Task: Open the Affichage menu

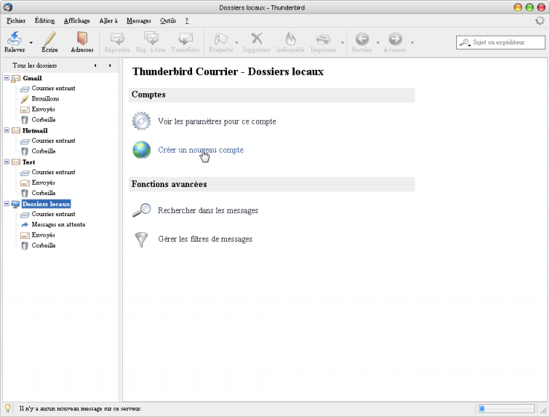Action: pos(77,20)
